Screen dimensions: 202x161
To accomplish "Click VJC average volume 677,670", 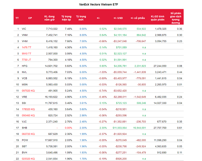I will click(162, 122).
